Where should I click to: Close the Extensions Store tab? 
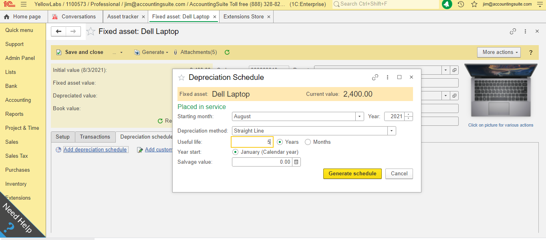269,17
